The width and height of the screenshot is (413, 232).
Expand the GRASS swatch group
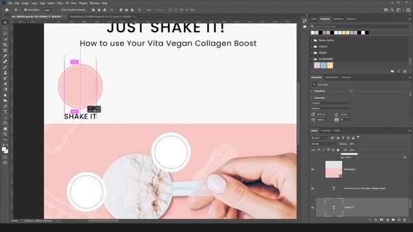click(312, 53)
